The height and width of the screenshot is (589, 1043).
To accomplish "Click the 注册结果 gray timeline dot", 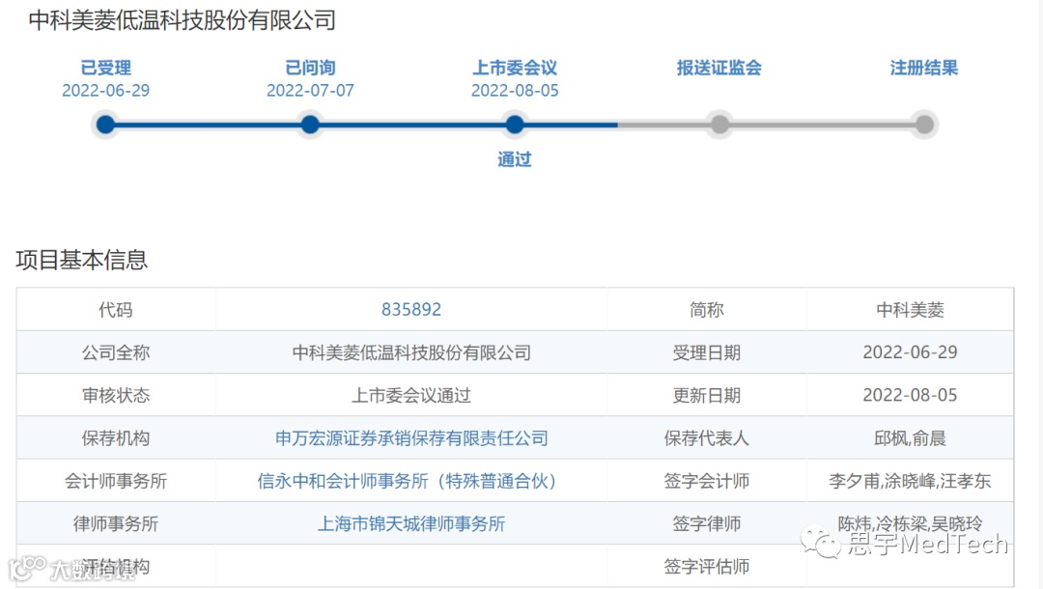I will coord(924,125).
